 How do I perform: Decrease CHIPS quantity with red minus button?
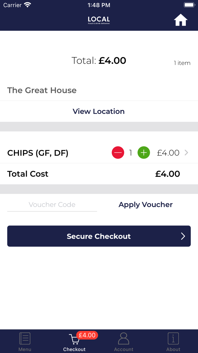point(118,152)
